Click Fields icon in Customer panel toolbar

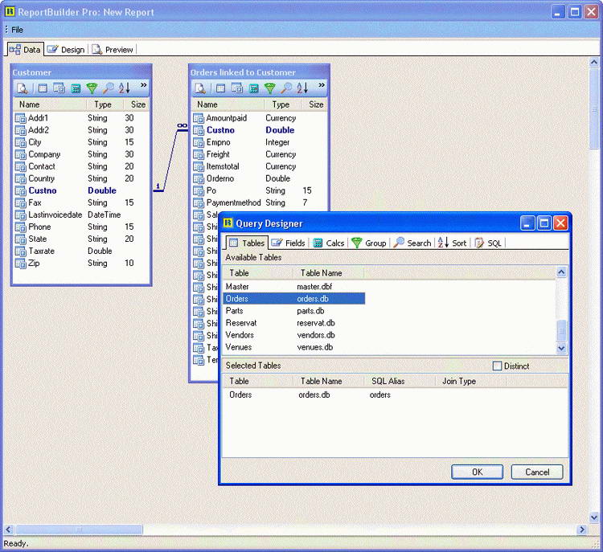pos(59,88)
